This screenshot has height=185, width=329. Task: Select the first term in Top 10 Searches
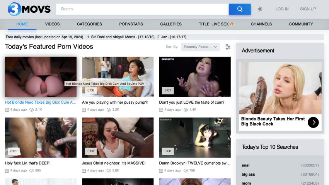[245, 165]
